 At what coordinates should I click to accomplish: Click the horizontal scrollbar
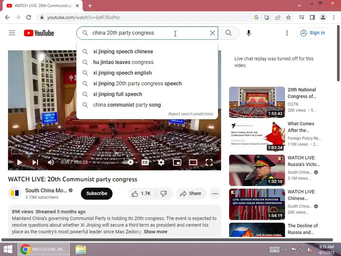167,240
